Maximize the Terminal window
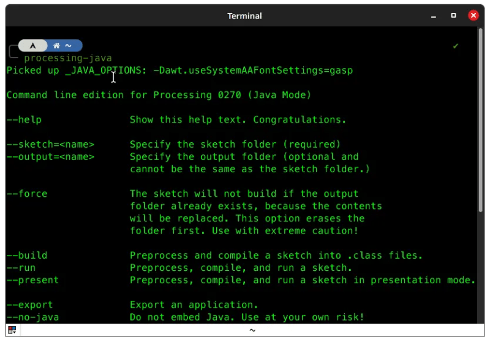Screen dimensions: 490x342 [453, 15]
